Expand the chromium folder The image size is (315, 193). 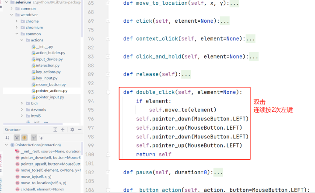[x=17, y=27]
